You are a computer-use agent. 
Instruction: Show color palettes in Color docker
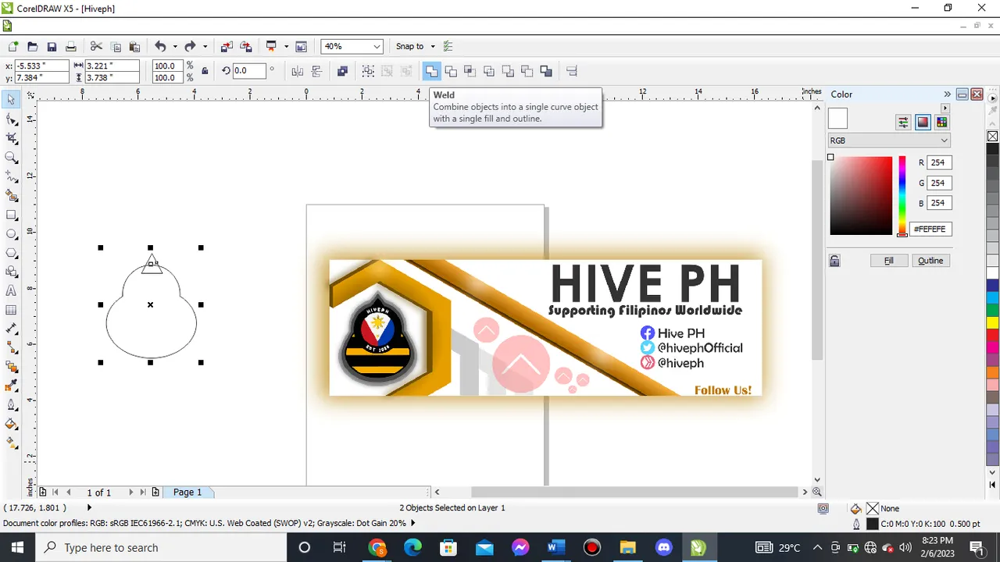coord(941,122)
